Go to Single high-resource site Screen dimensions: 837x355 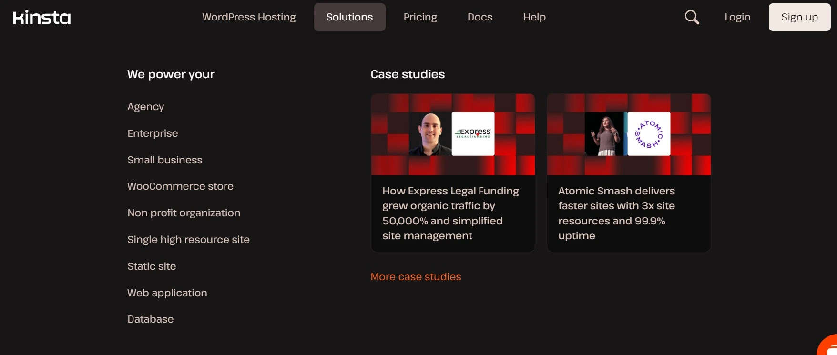click(188, 240)
